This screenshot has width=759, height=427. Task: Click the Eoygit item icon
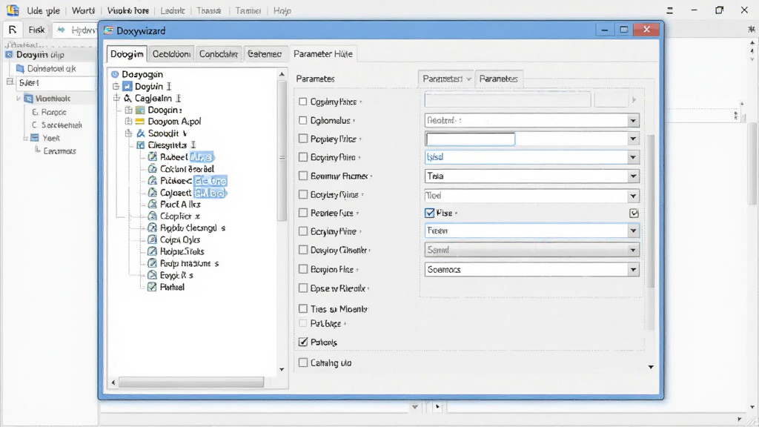[x=152, y=275]
